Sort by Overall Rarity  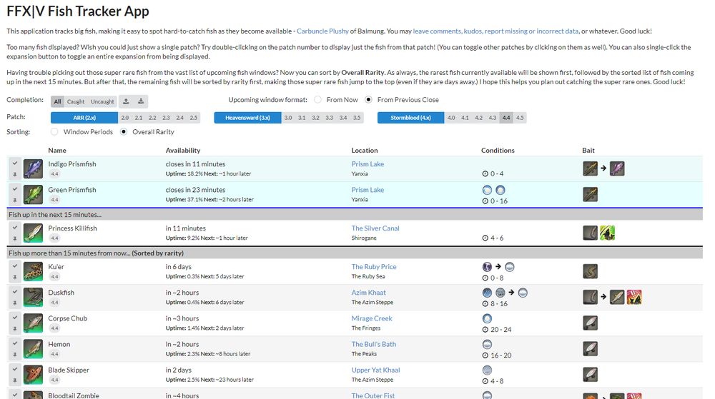124,132
